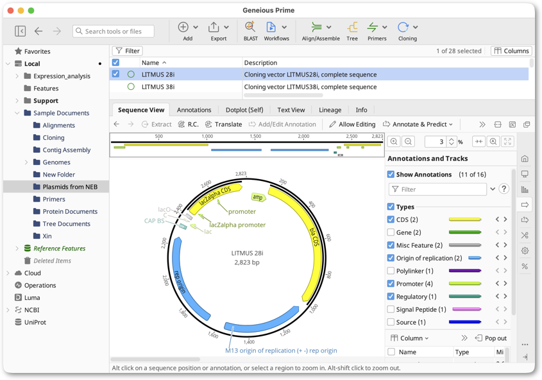The image size is (542, 380).
Task: Open the Cloning dropdown arrow
Action: [416, 27]
